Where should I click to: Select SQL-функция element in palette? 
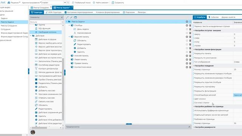coord(44,29)
